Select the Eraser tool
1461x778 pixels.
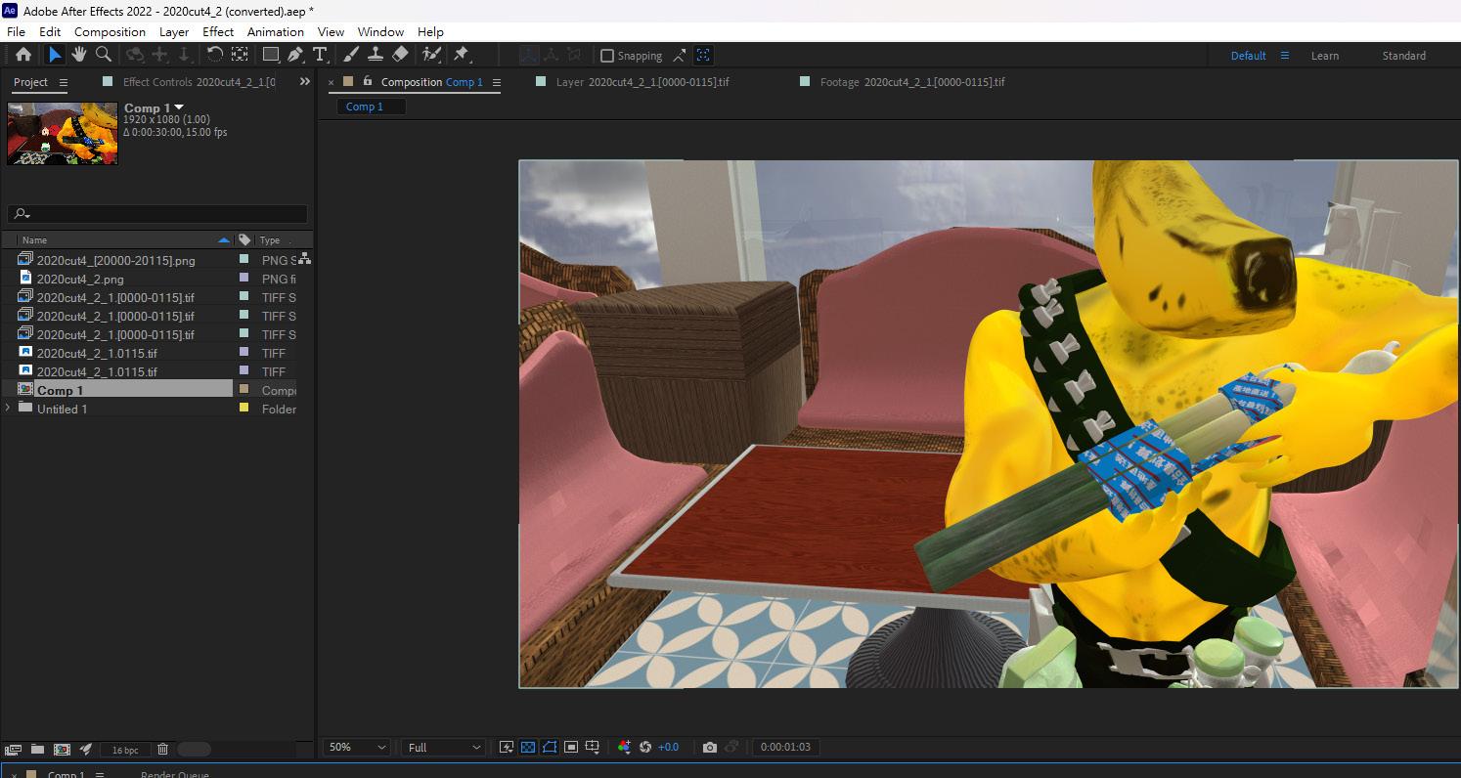[400, 55]
